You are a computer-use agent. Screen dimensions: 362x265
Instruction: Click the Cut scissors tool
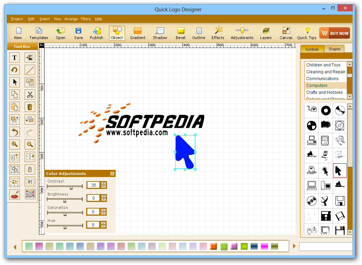point(30,94)
